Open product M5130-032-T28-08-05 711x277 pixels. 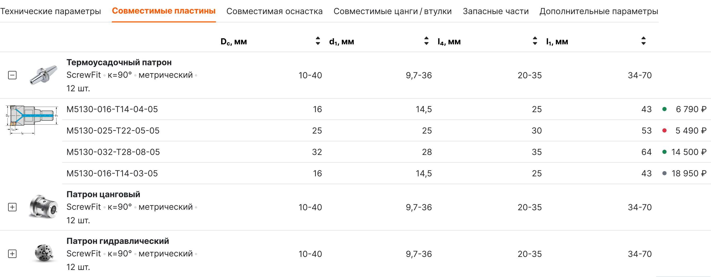click(113, 152)
